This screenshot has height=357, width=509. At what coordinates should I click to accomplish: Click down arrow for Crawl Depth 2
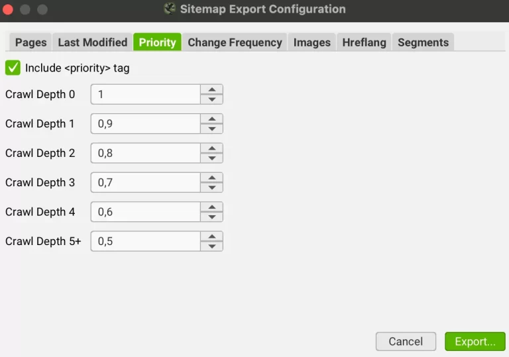[x=211, y=158]
